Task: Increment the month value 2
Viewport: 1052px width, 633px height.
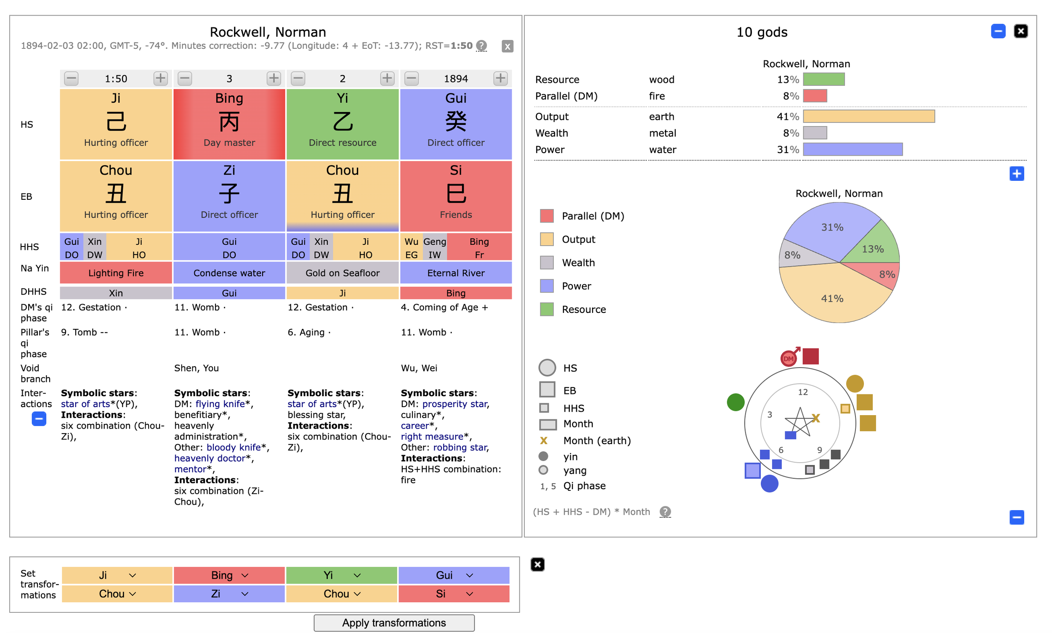Action: coord(387,79)
